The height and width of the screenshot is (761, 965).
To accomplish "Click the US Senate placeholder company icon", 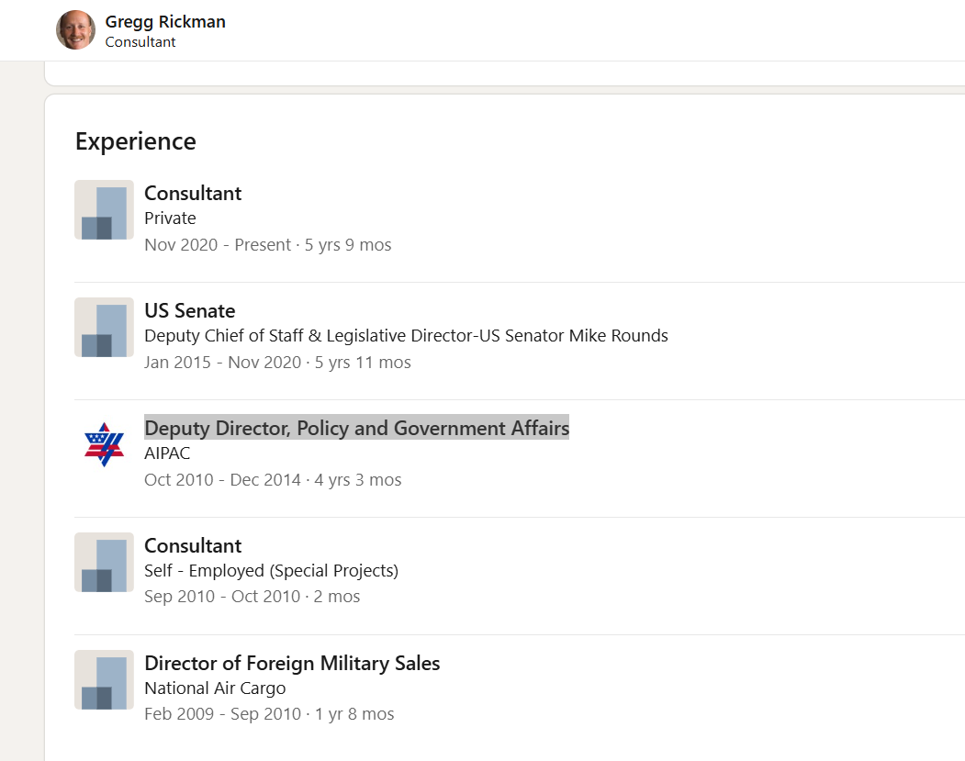I will pyautogui.click(x=104, y=328).
